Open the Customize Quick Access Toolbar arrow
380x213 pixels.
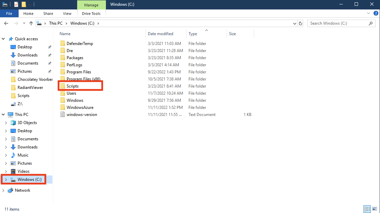click(30, 5)
